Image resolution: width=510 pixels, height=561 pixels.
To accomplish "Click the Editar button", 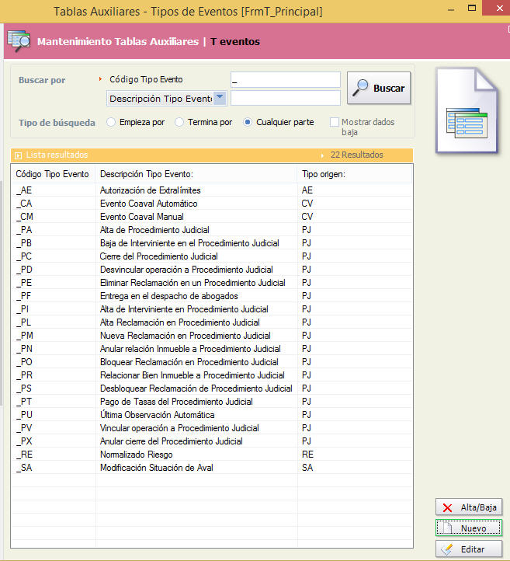I will click(x=469, y=549).
